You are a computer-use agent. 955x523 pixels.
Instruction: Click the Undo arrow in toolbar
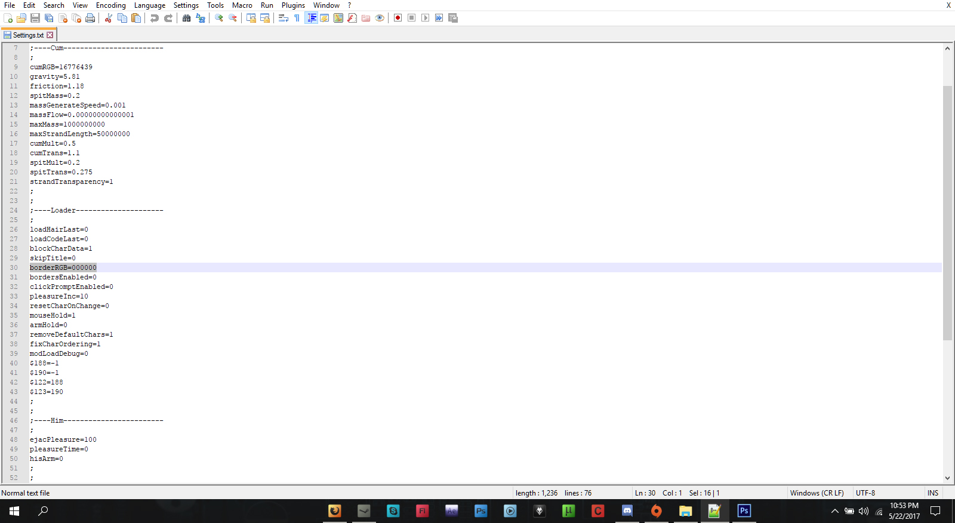pos(155,18)
